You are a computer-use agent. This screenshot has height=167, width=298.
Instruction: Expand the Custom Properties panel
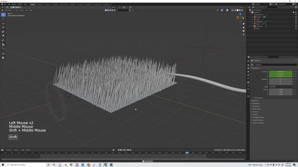(258, 123)
